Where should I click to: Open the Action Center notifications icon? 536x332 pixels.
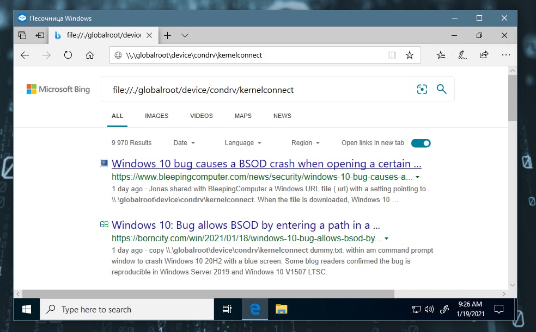click(x=499, y=309)
